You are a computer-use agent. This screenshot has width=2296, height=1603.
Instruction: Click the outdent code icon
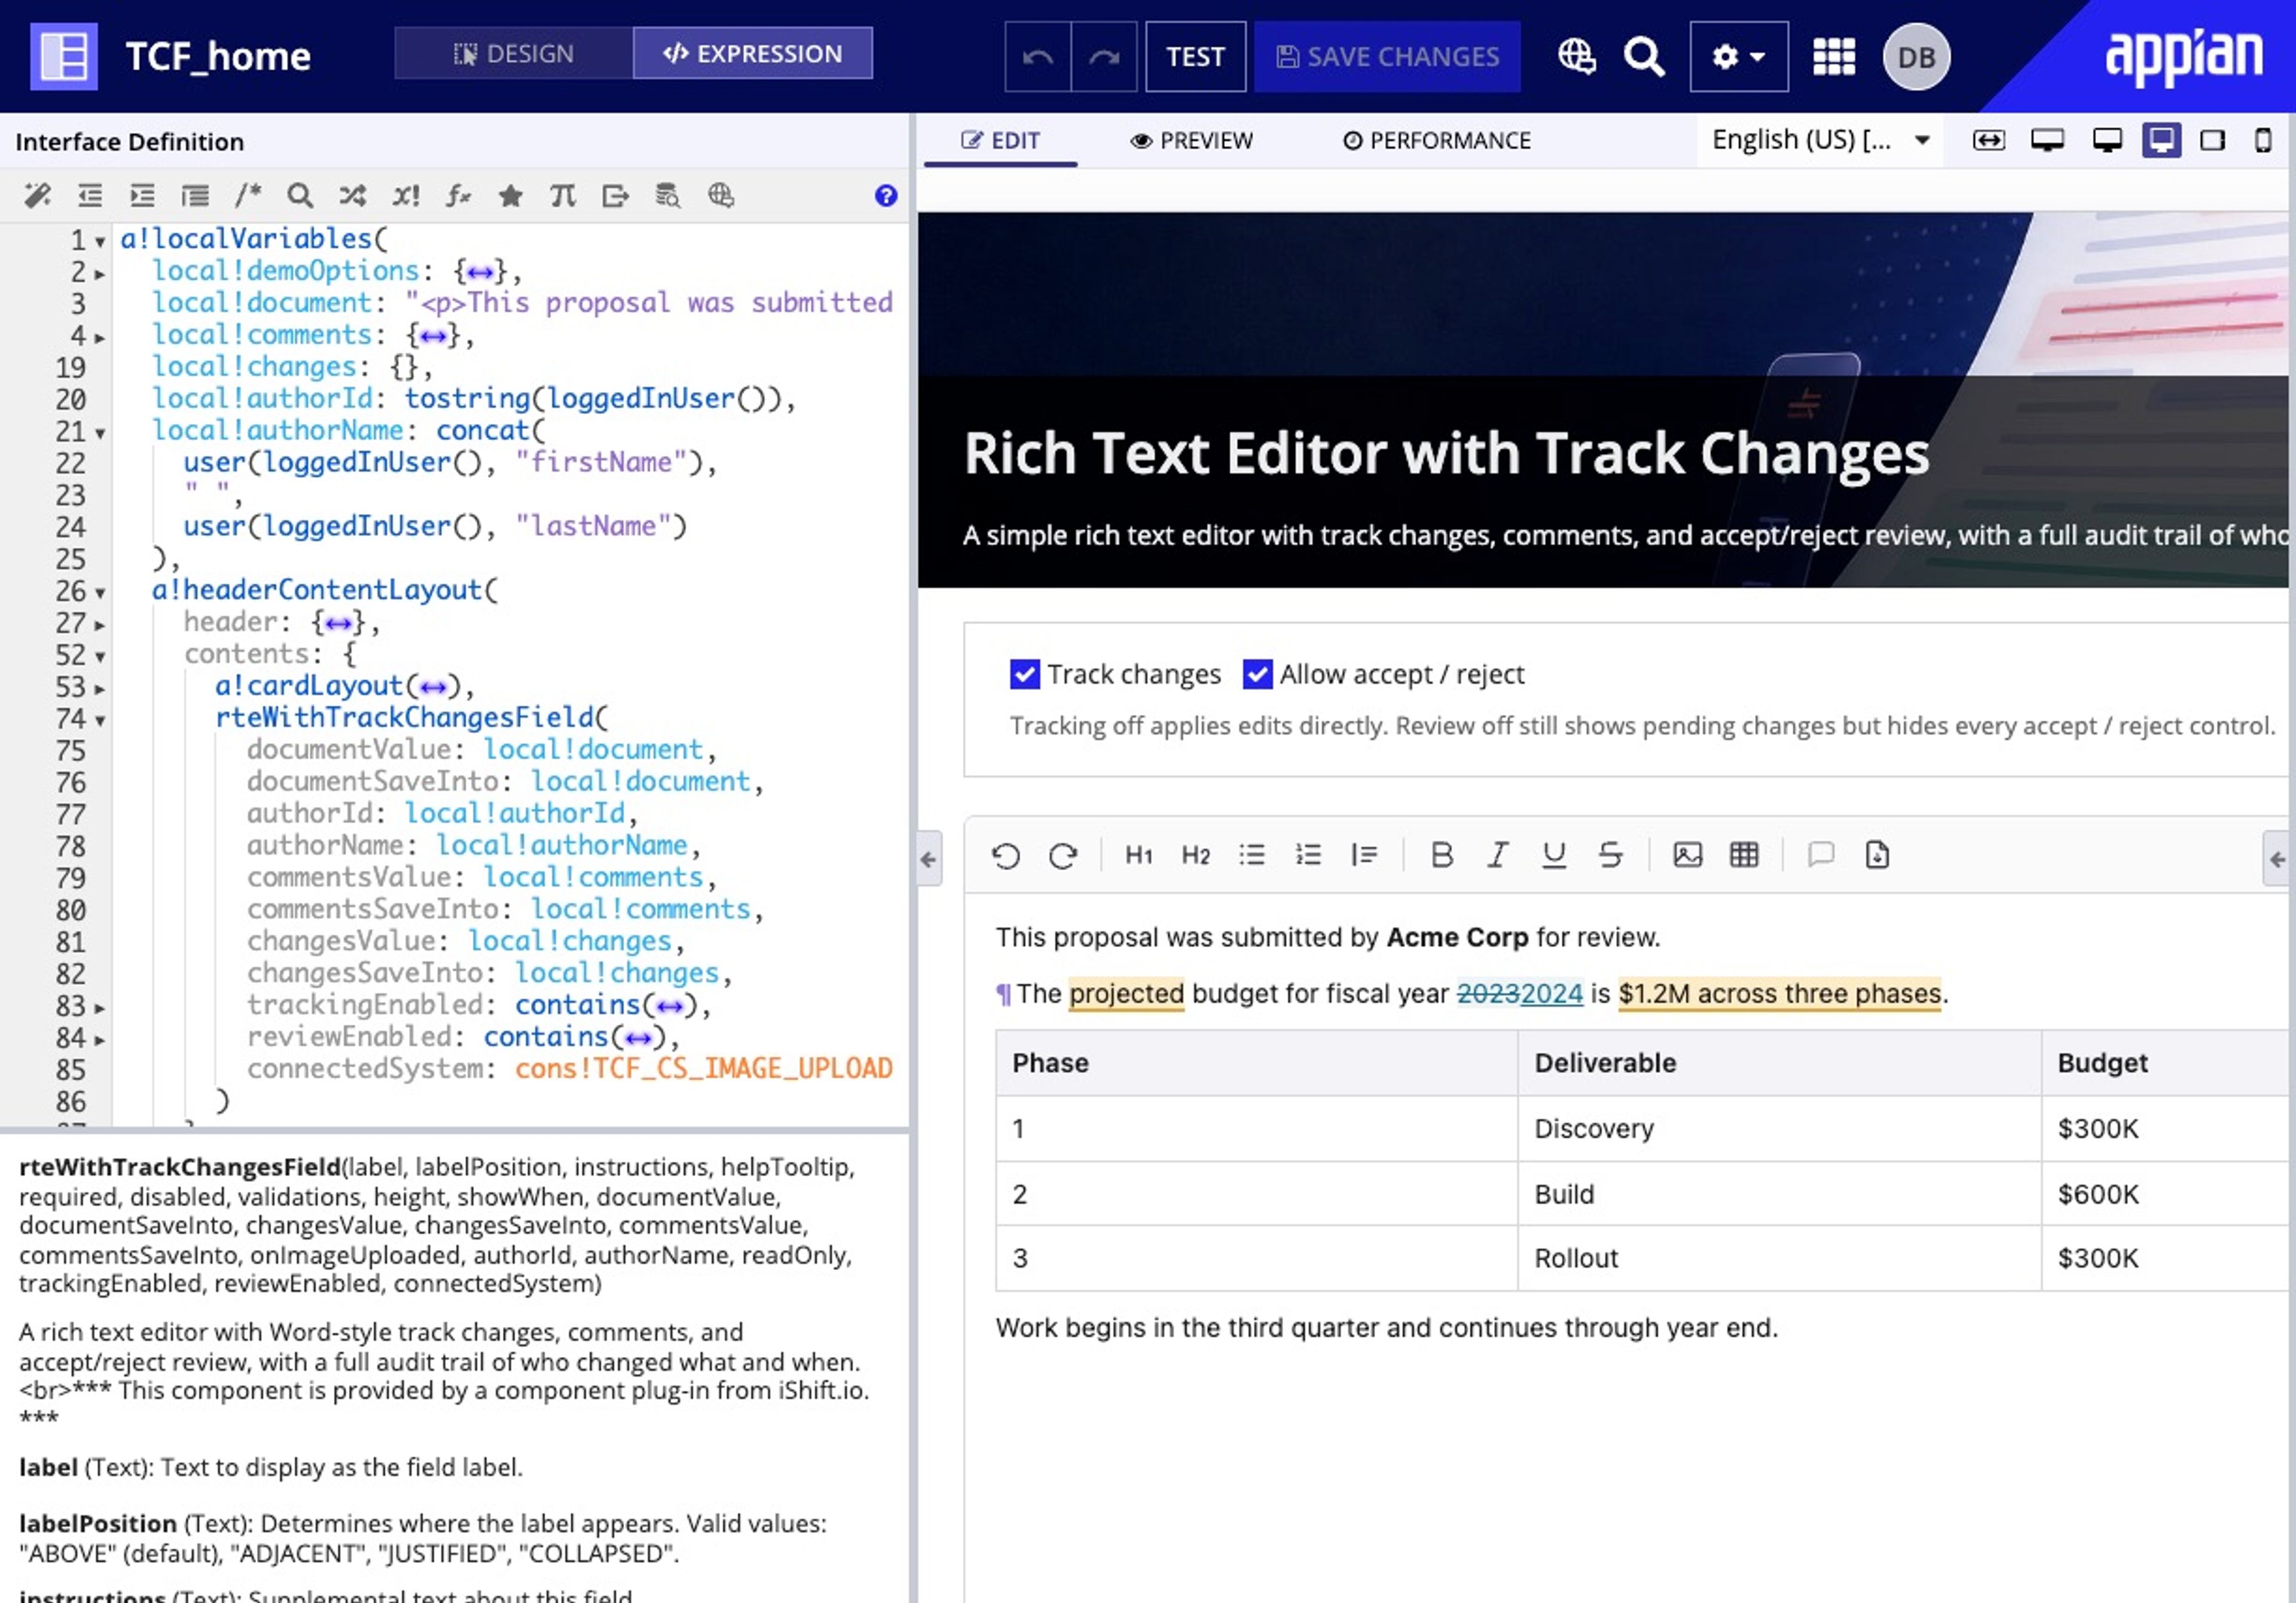click(x=90, y=195)
